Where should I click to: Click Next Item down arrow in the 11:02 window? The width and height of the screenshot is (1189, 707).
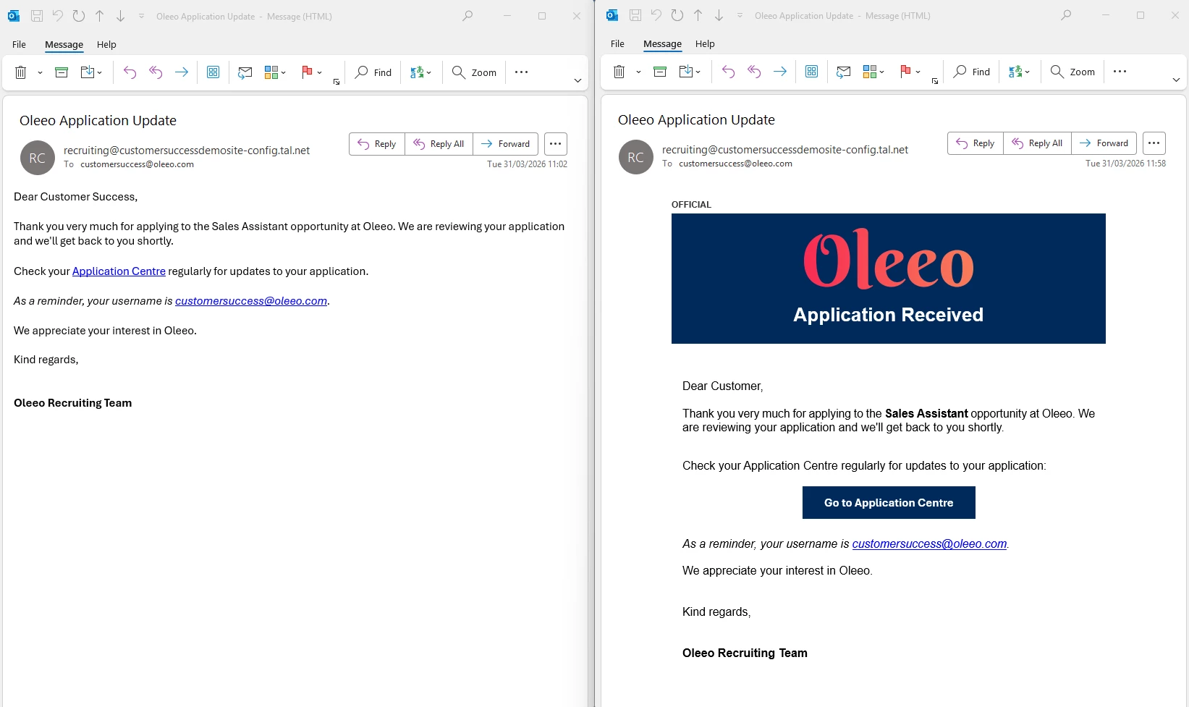point(121,16)
